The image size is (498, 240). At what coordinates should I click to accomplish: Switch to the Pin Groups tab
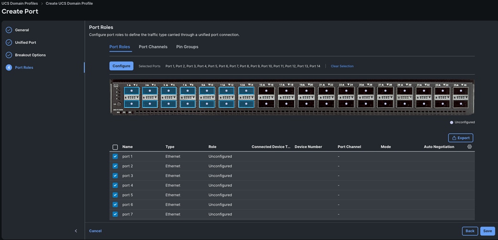coord(187,47)
